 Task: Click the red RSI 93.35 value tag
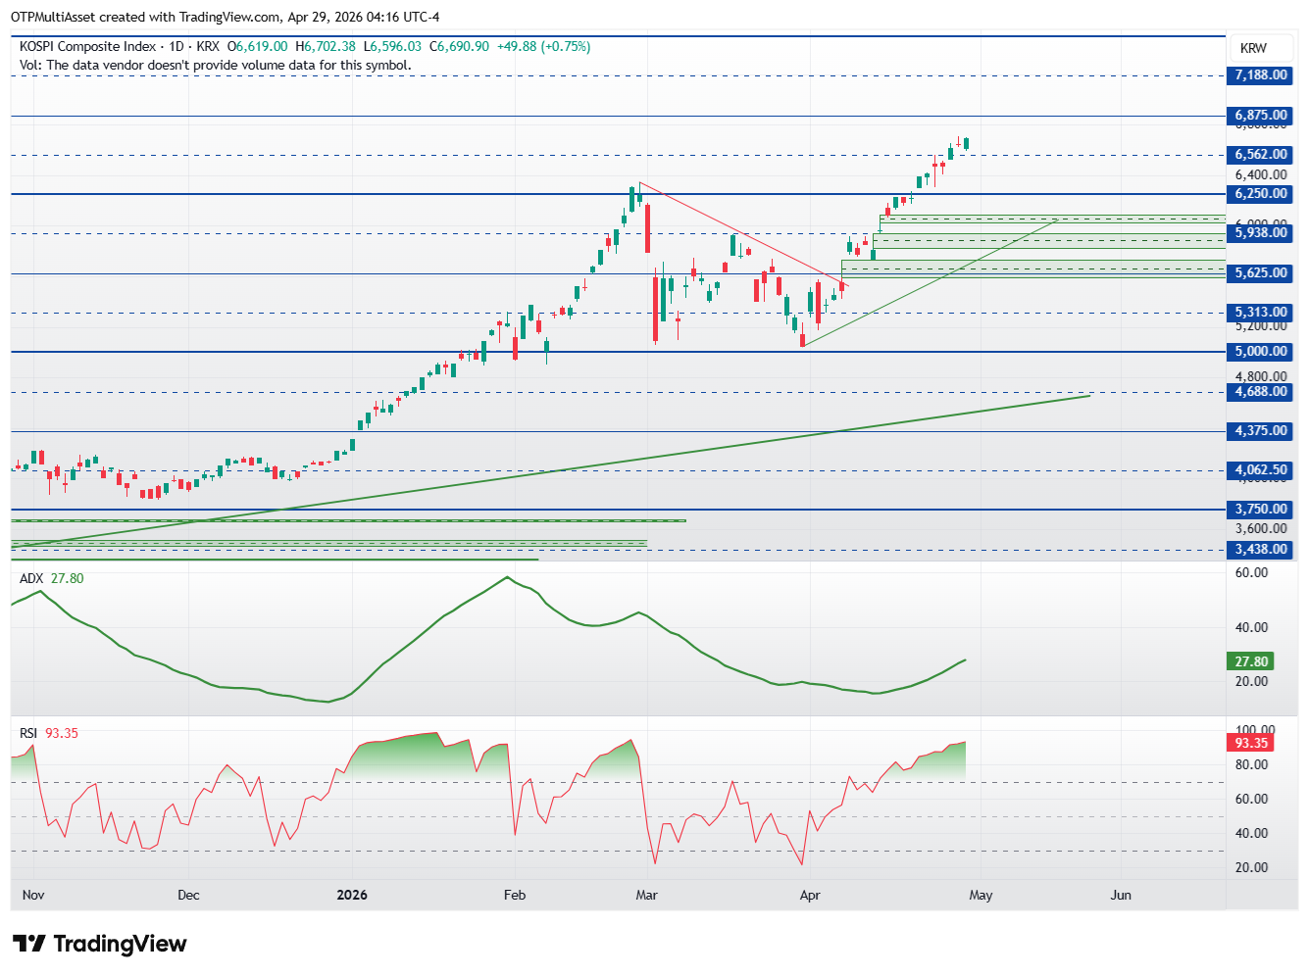point(1251,743)
